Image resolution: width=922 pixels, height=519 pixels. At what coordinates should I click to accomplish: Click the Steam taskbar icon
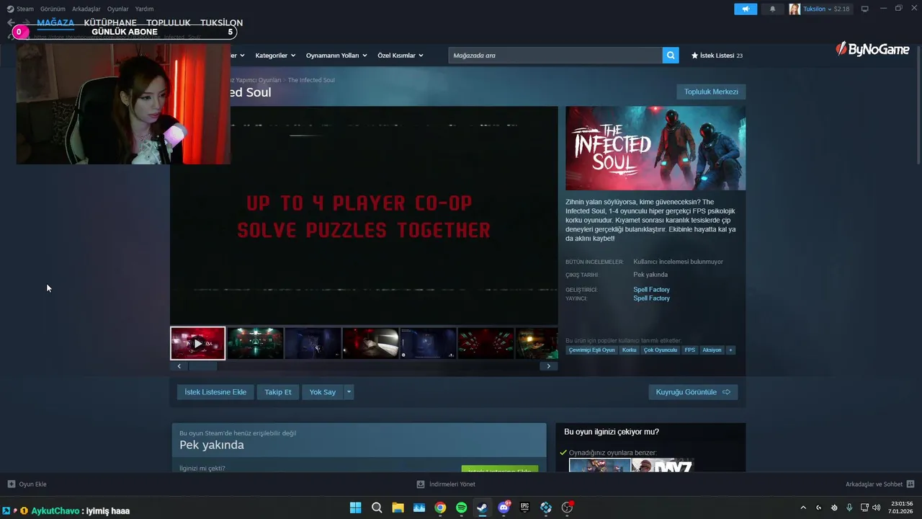[483, 507]
